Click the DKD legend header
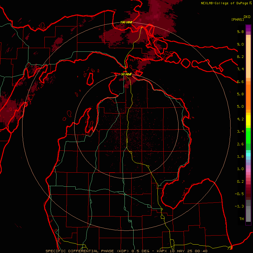Image resolution: width=253 pixels, height=253 pixels. click(x=247, y=17)
